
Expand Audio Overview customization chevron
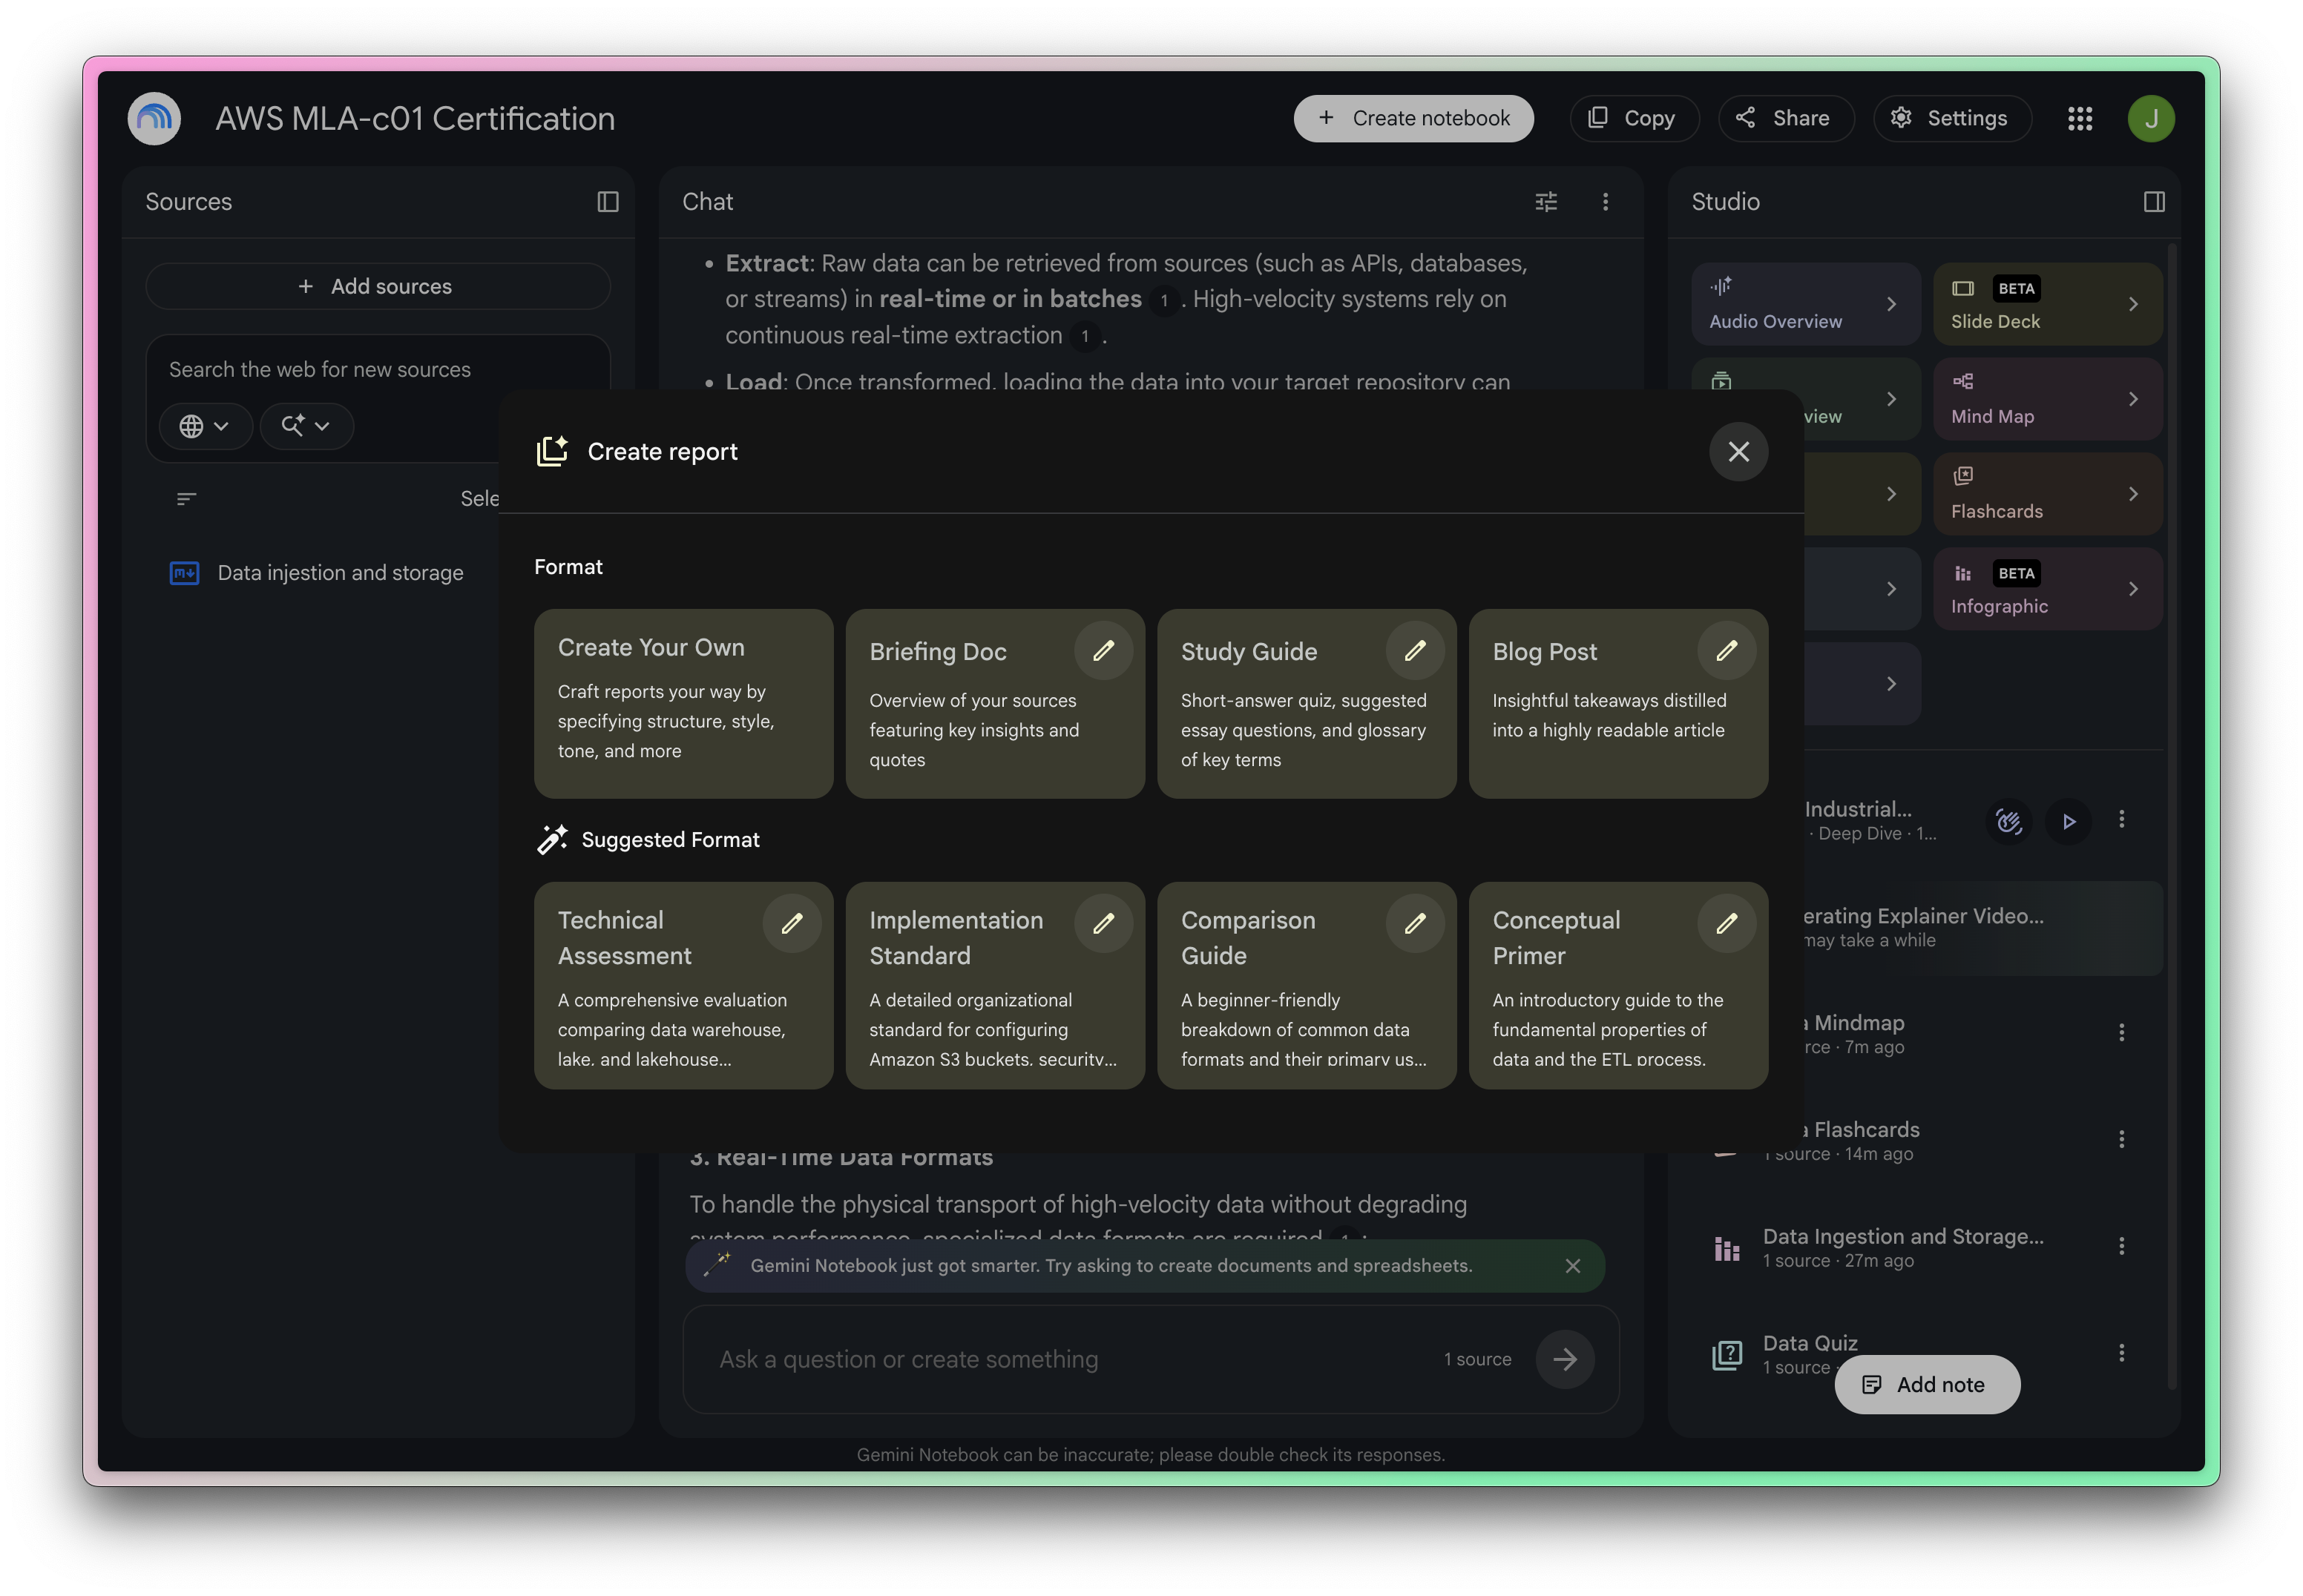pyautogui.click(x=1890, y=304)
